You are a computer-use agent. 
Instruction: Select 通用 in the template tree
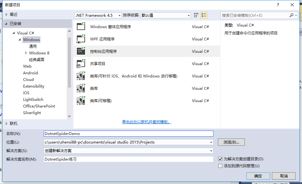click(x=33, y=46)
